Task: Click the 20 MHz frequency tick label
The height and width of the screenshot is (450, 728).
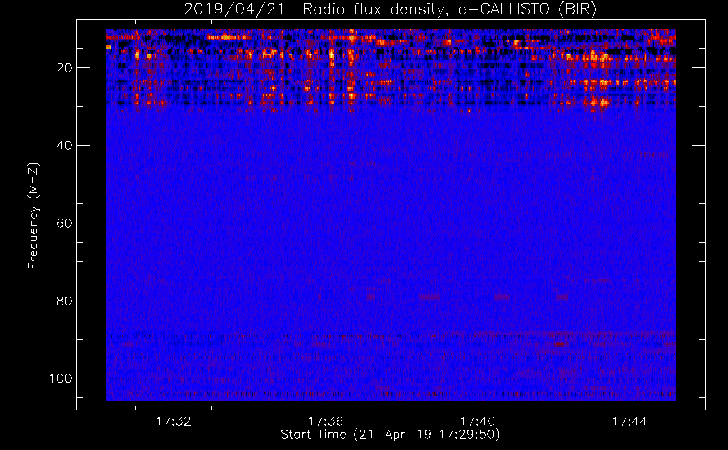Action: (64, 68)
